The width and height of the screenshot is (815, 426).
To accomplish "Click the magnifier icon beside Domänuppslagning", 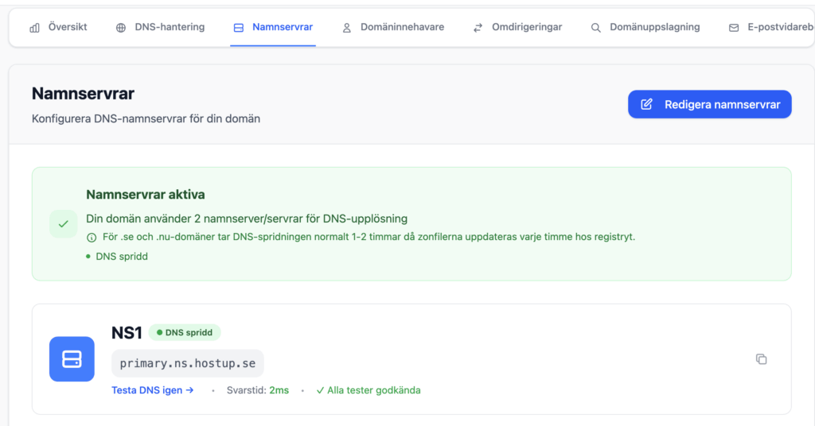I will [596, 28].
